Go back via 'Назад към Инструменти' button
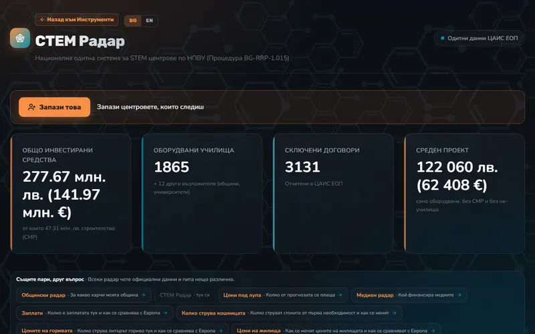Viewport: 535px width, 334px height. 76,20
